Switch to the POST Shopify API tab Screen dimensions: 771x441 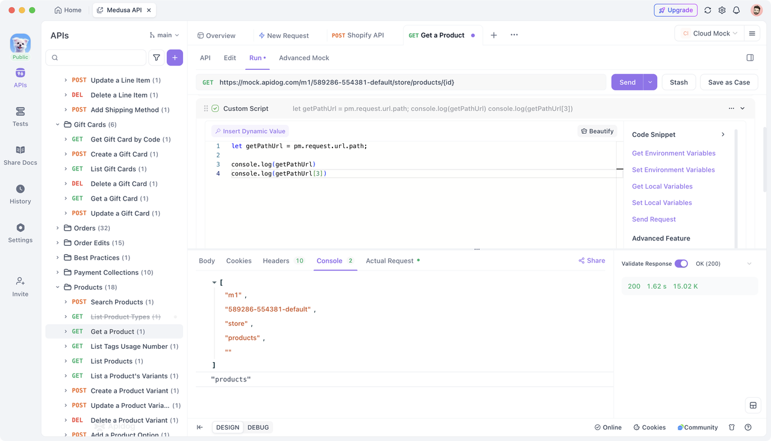tap(358, 36)
